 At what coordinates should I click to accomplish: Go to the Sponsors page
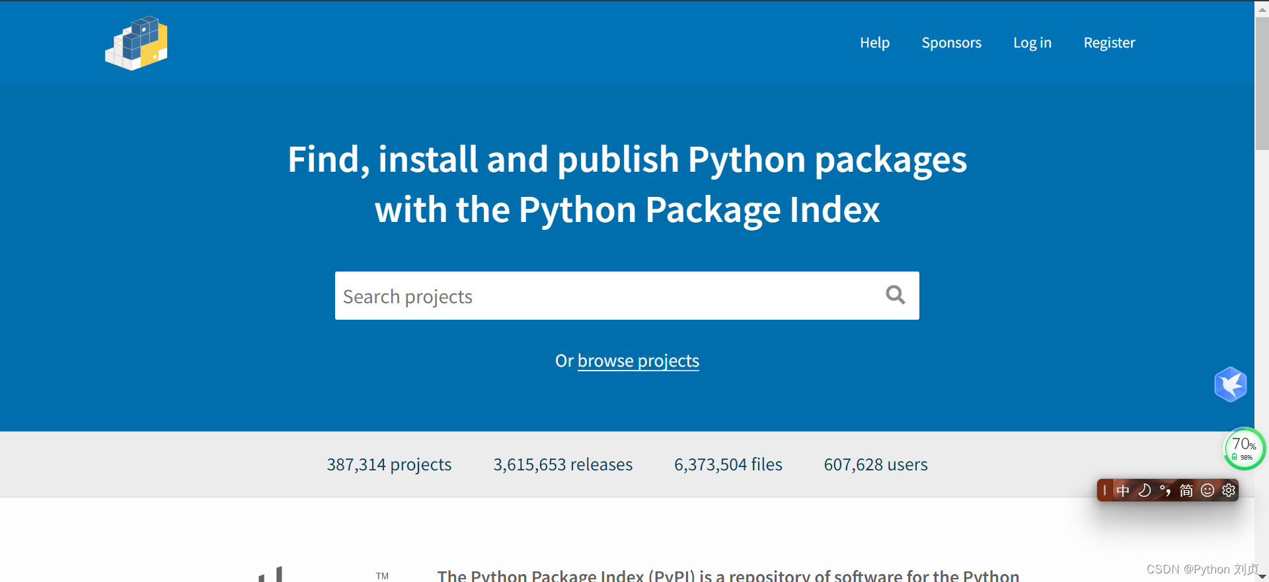tap(951, 43)
